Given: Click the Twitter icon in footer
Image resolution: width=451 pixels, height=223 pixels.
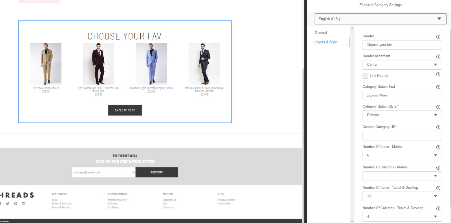Looking at the screenshot, I should coord(8,204).
